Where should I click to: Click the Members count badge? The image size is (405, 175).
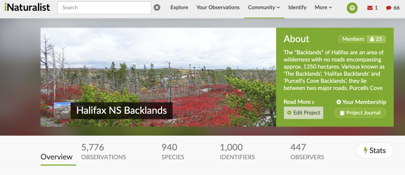[362, 39]
